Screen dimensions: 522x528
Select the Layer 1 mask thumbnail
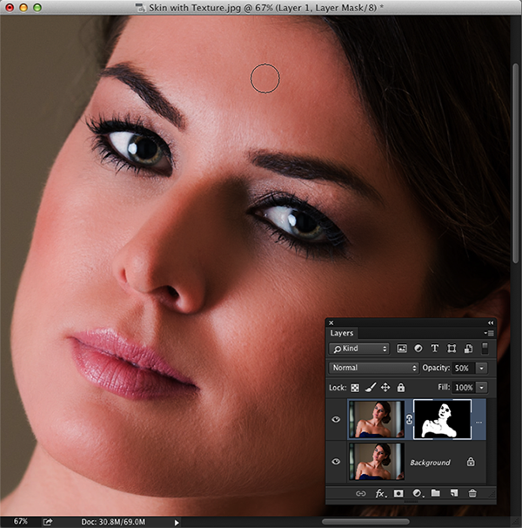442,418
